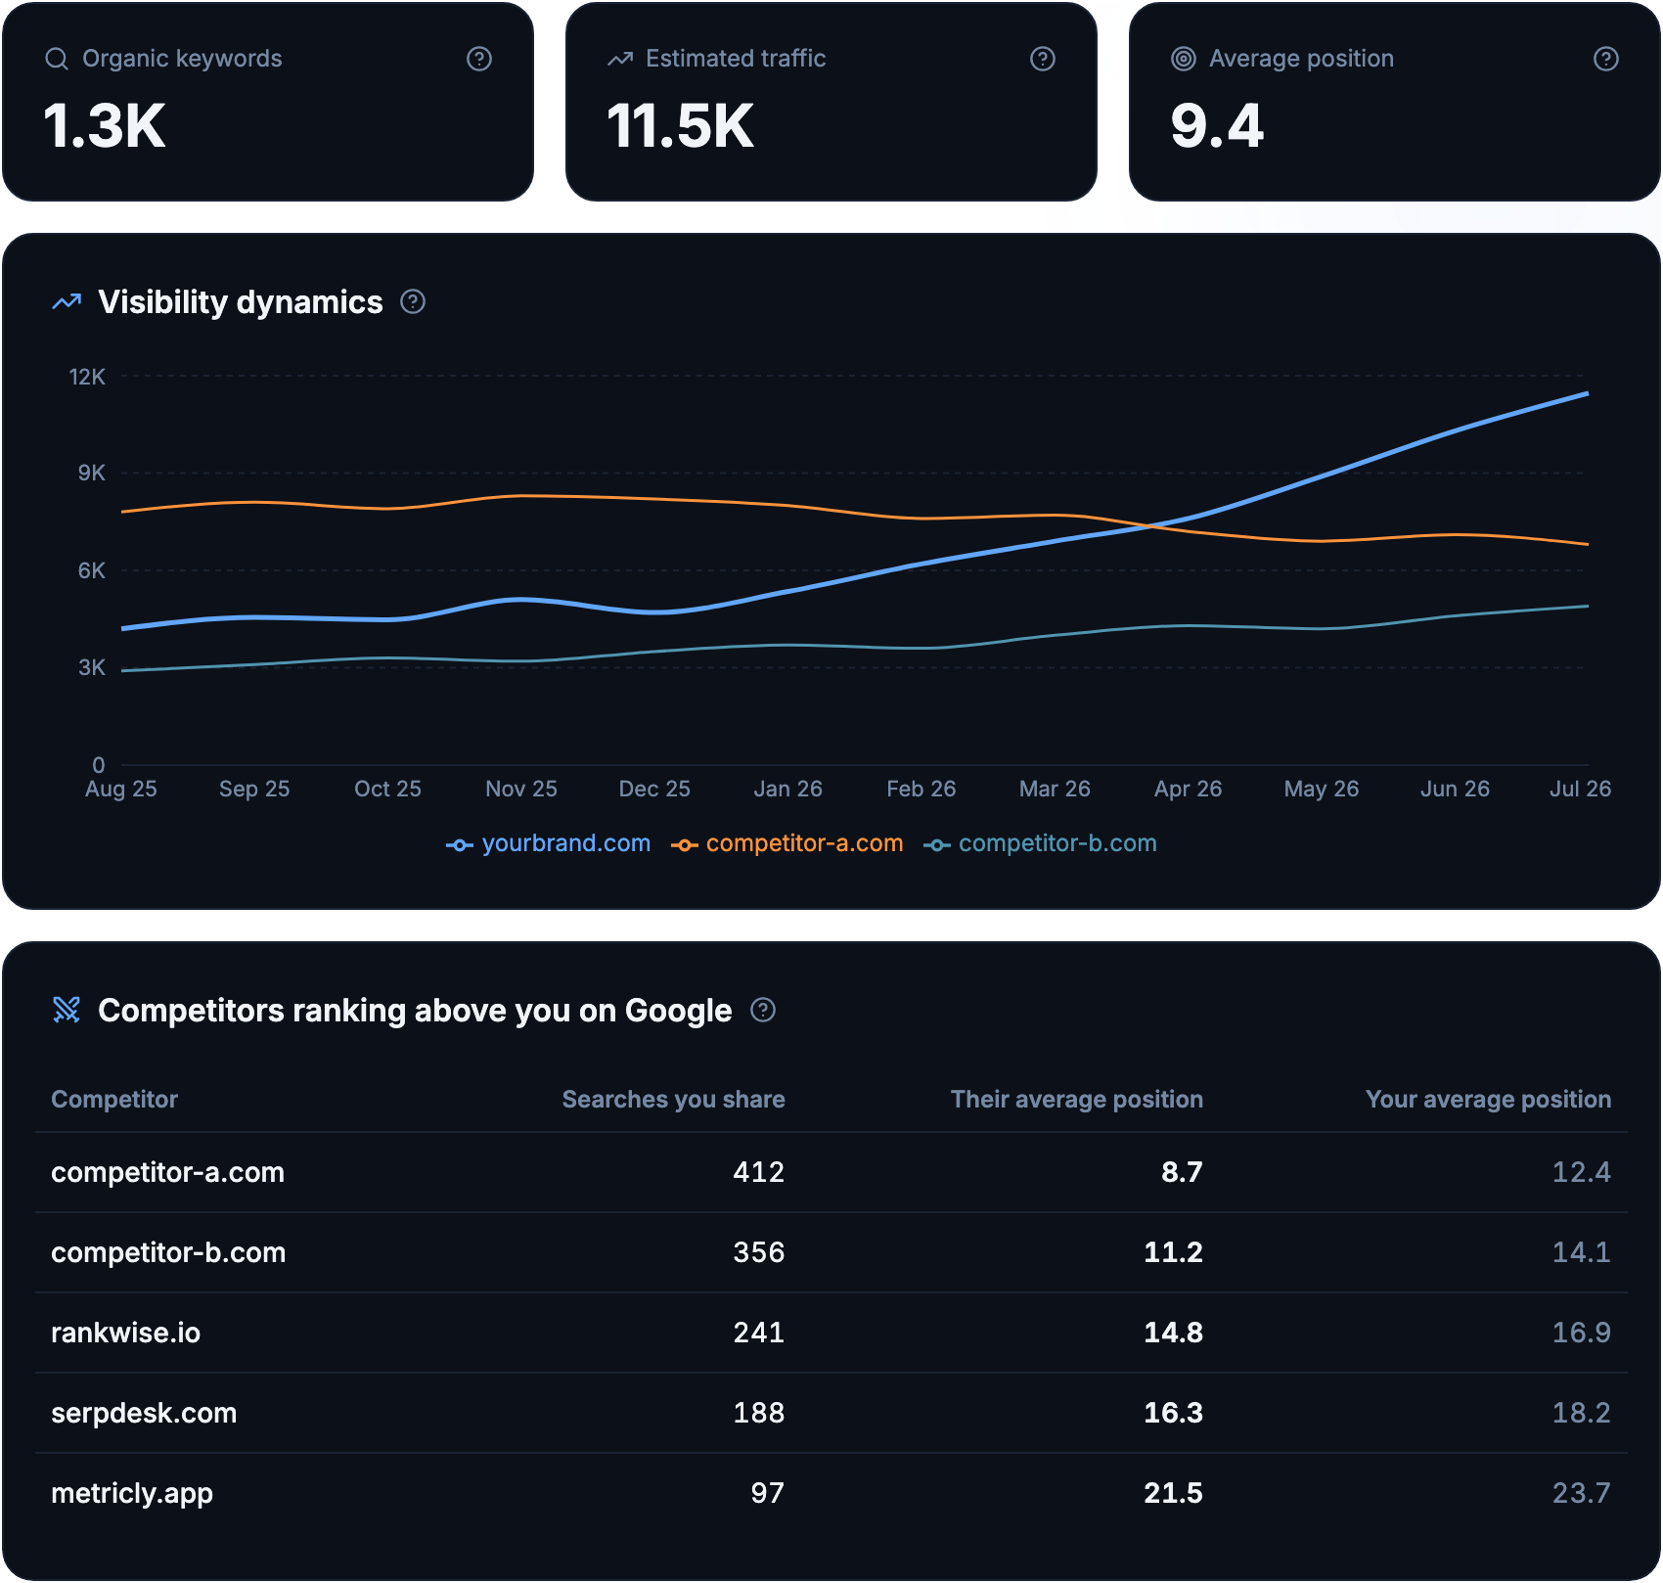Open competitor-b.com row in the table
This screenshot has height=1583, width=1663.
(831, 1252)
